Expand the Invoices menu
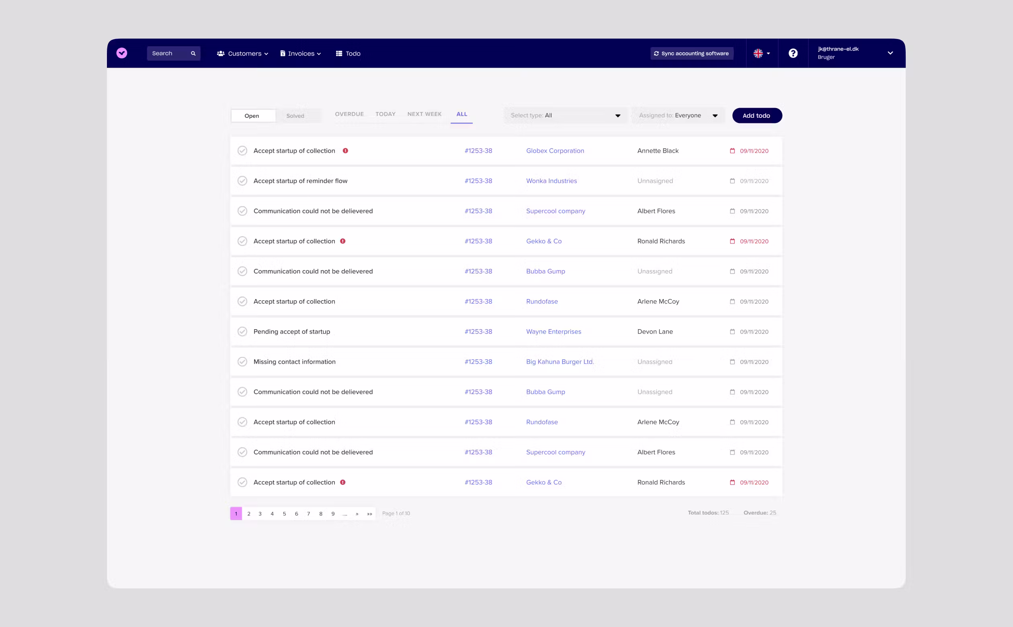 [x=301, y=53]
